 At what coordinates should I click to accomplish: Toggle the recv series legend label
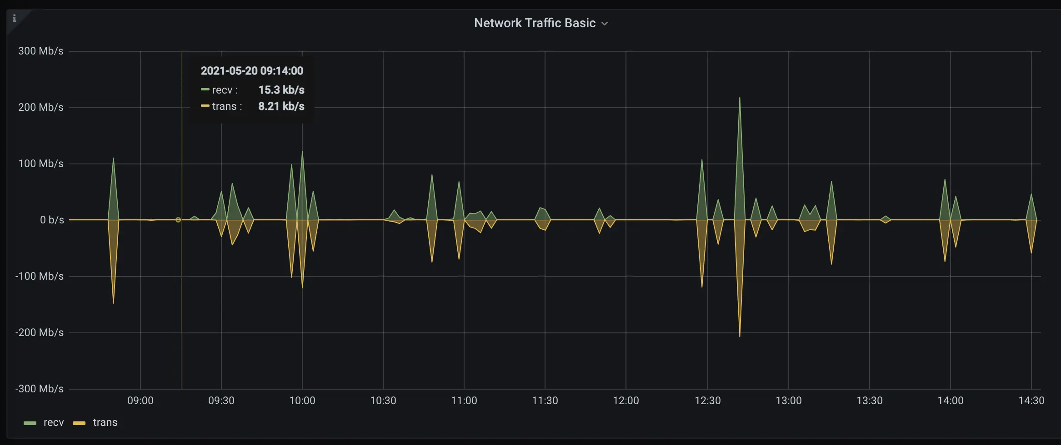54,423
